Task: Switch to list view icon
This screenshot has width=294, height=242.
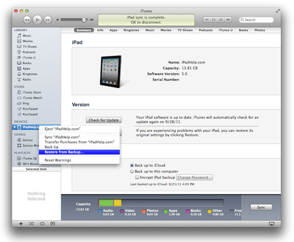Action: coord(207,20)
